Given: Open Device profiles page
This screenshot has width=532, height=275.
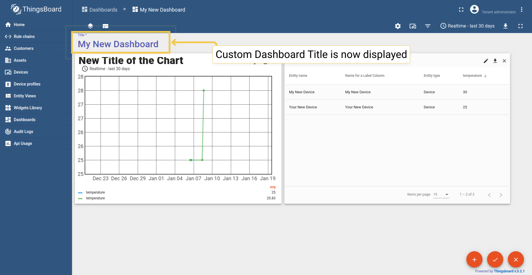Looking at the screenshot, I should pyautogui.click(x=36, y=84).
